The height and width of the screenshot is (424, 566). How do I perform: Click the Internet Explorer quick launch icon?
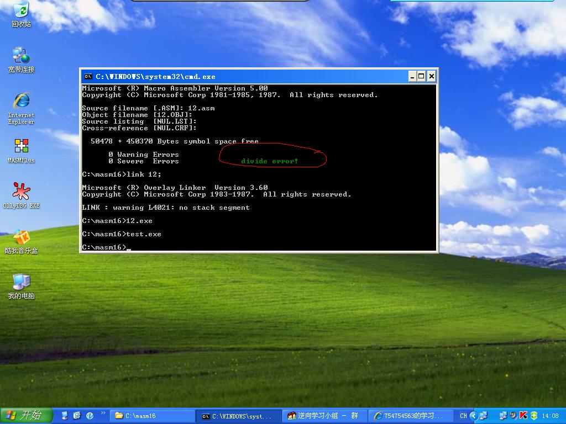tap(77, 416)
